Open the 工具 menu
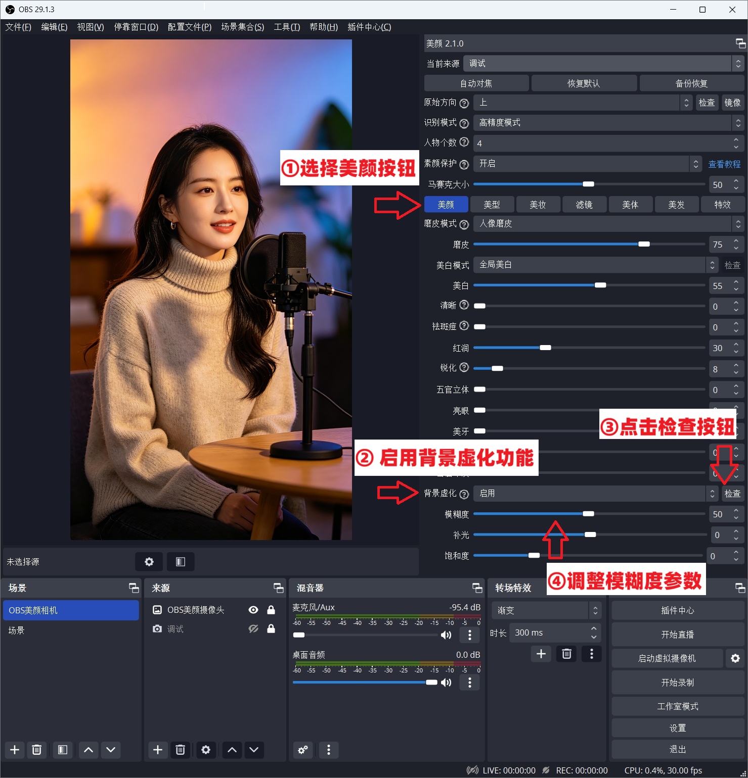The image size is (748, 778). 286,27
